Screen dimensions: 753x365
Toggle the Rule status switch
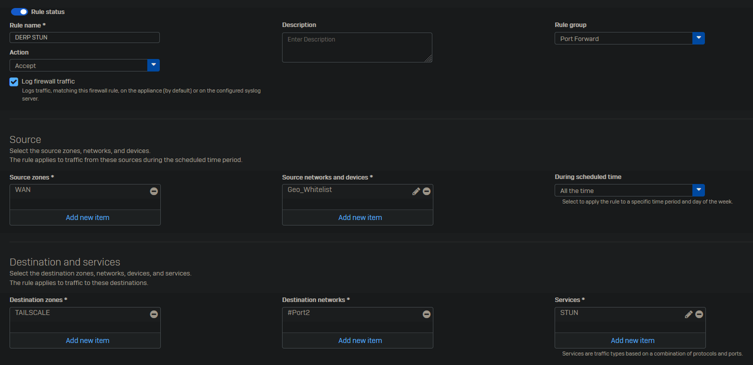[x=20, y=11]
